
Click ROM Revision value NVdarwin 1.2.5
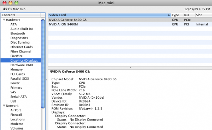click(90, 109)
